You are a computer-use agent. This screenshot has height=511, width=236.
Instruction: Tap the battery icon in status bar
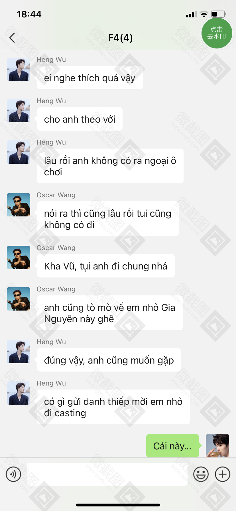[x=219, y=14]
